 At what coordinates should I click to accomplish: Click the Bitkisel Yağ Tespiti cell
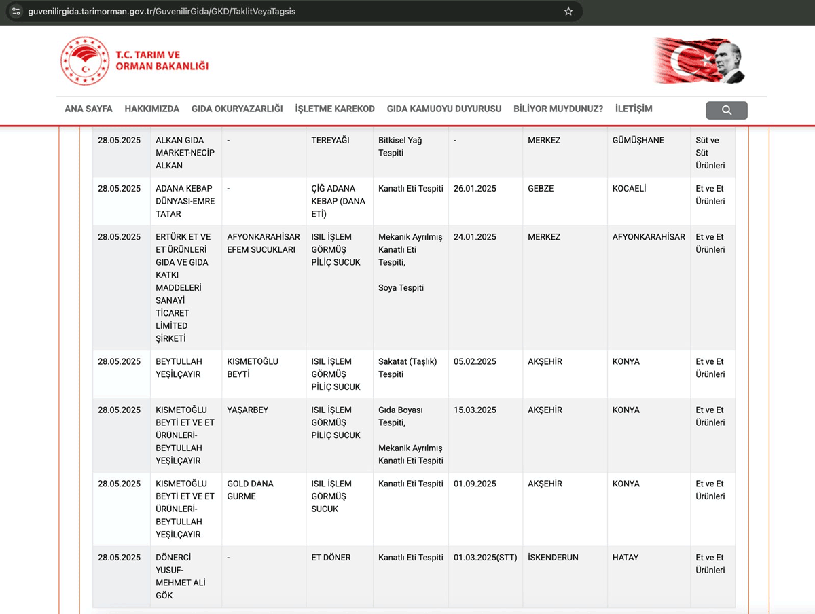(400, 147)
